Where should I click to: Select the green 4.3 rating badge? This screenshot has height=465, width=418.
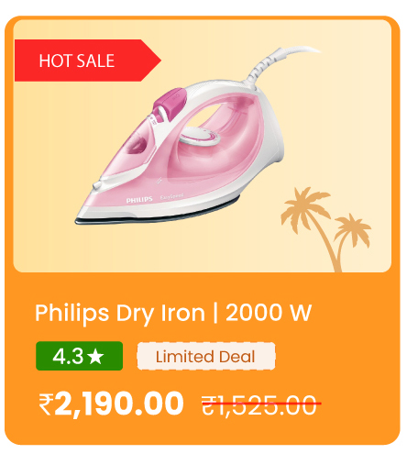click(x=80, y=356)
